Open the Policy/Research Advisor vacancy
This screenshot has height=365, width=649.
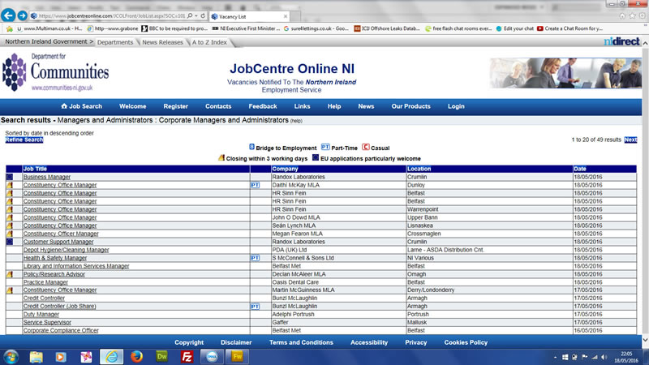coord(54,274)
